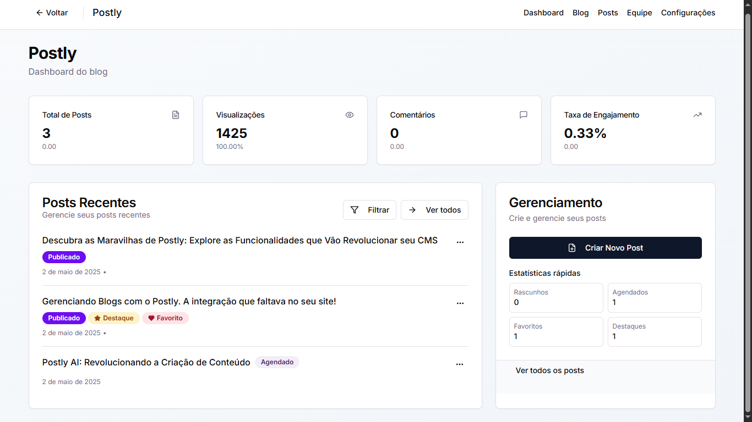Click the arrow icon on Ver todos button
The height and width of the screenshot is (422, 752).
coord(412,210)
